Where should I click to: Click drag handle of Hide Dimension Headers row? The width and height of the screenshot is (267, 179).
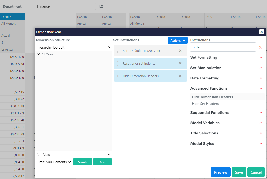tap(118, 76)
